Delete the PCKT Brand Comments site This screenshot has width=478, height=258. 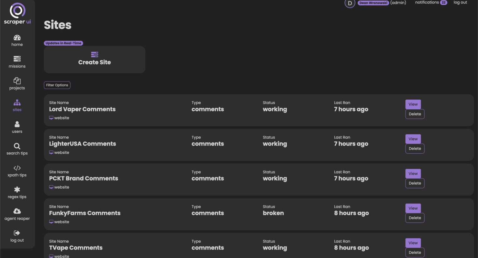[415, 183]
